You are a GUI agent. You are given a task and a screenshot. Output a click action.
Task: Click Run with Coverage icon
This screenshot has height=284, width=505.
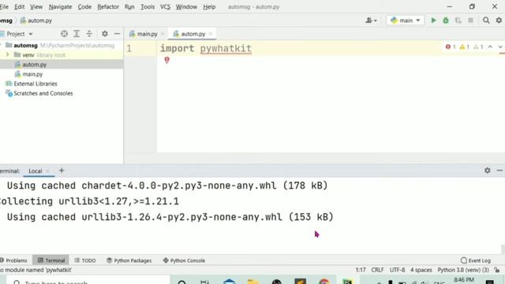458,21
